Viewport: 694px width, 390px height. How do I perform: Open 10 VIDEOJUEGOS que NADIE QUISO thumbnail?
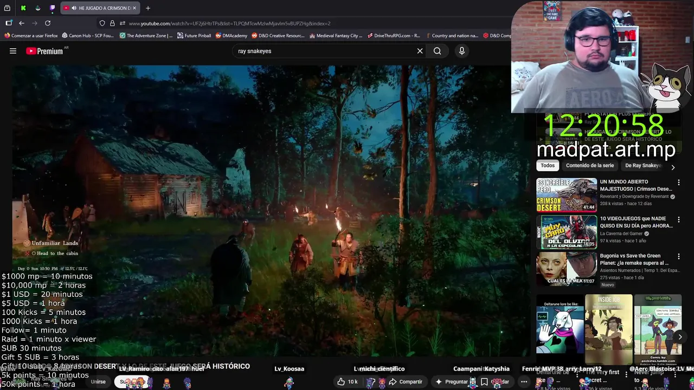[x=567, y=232]
